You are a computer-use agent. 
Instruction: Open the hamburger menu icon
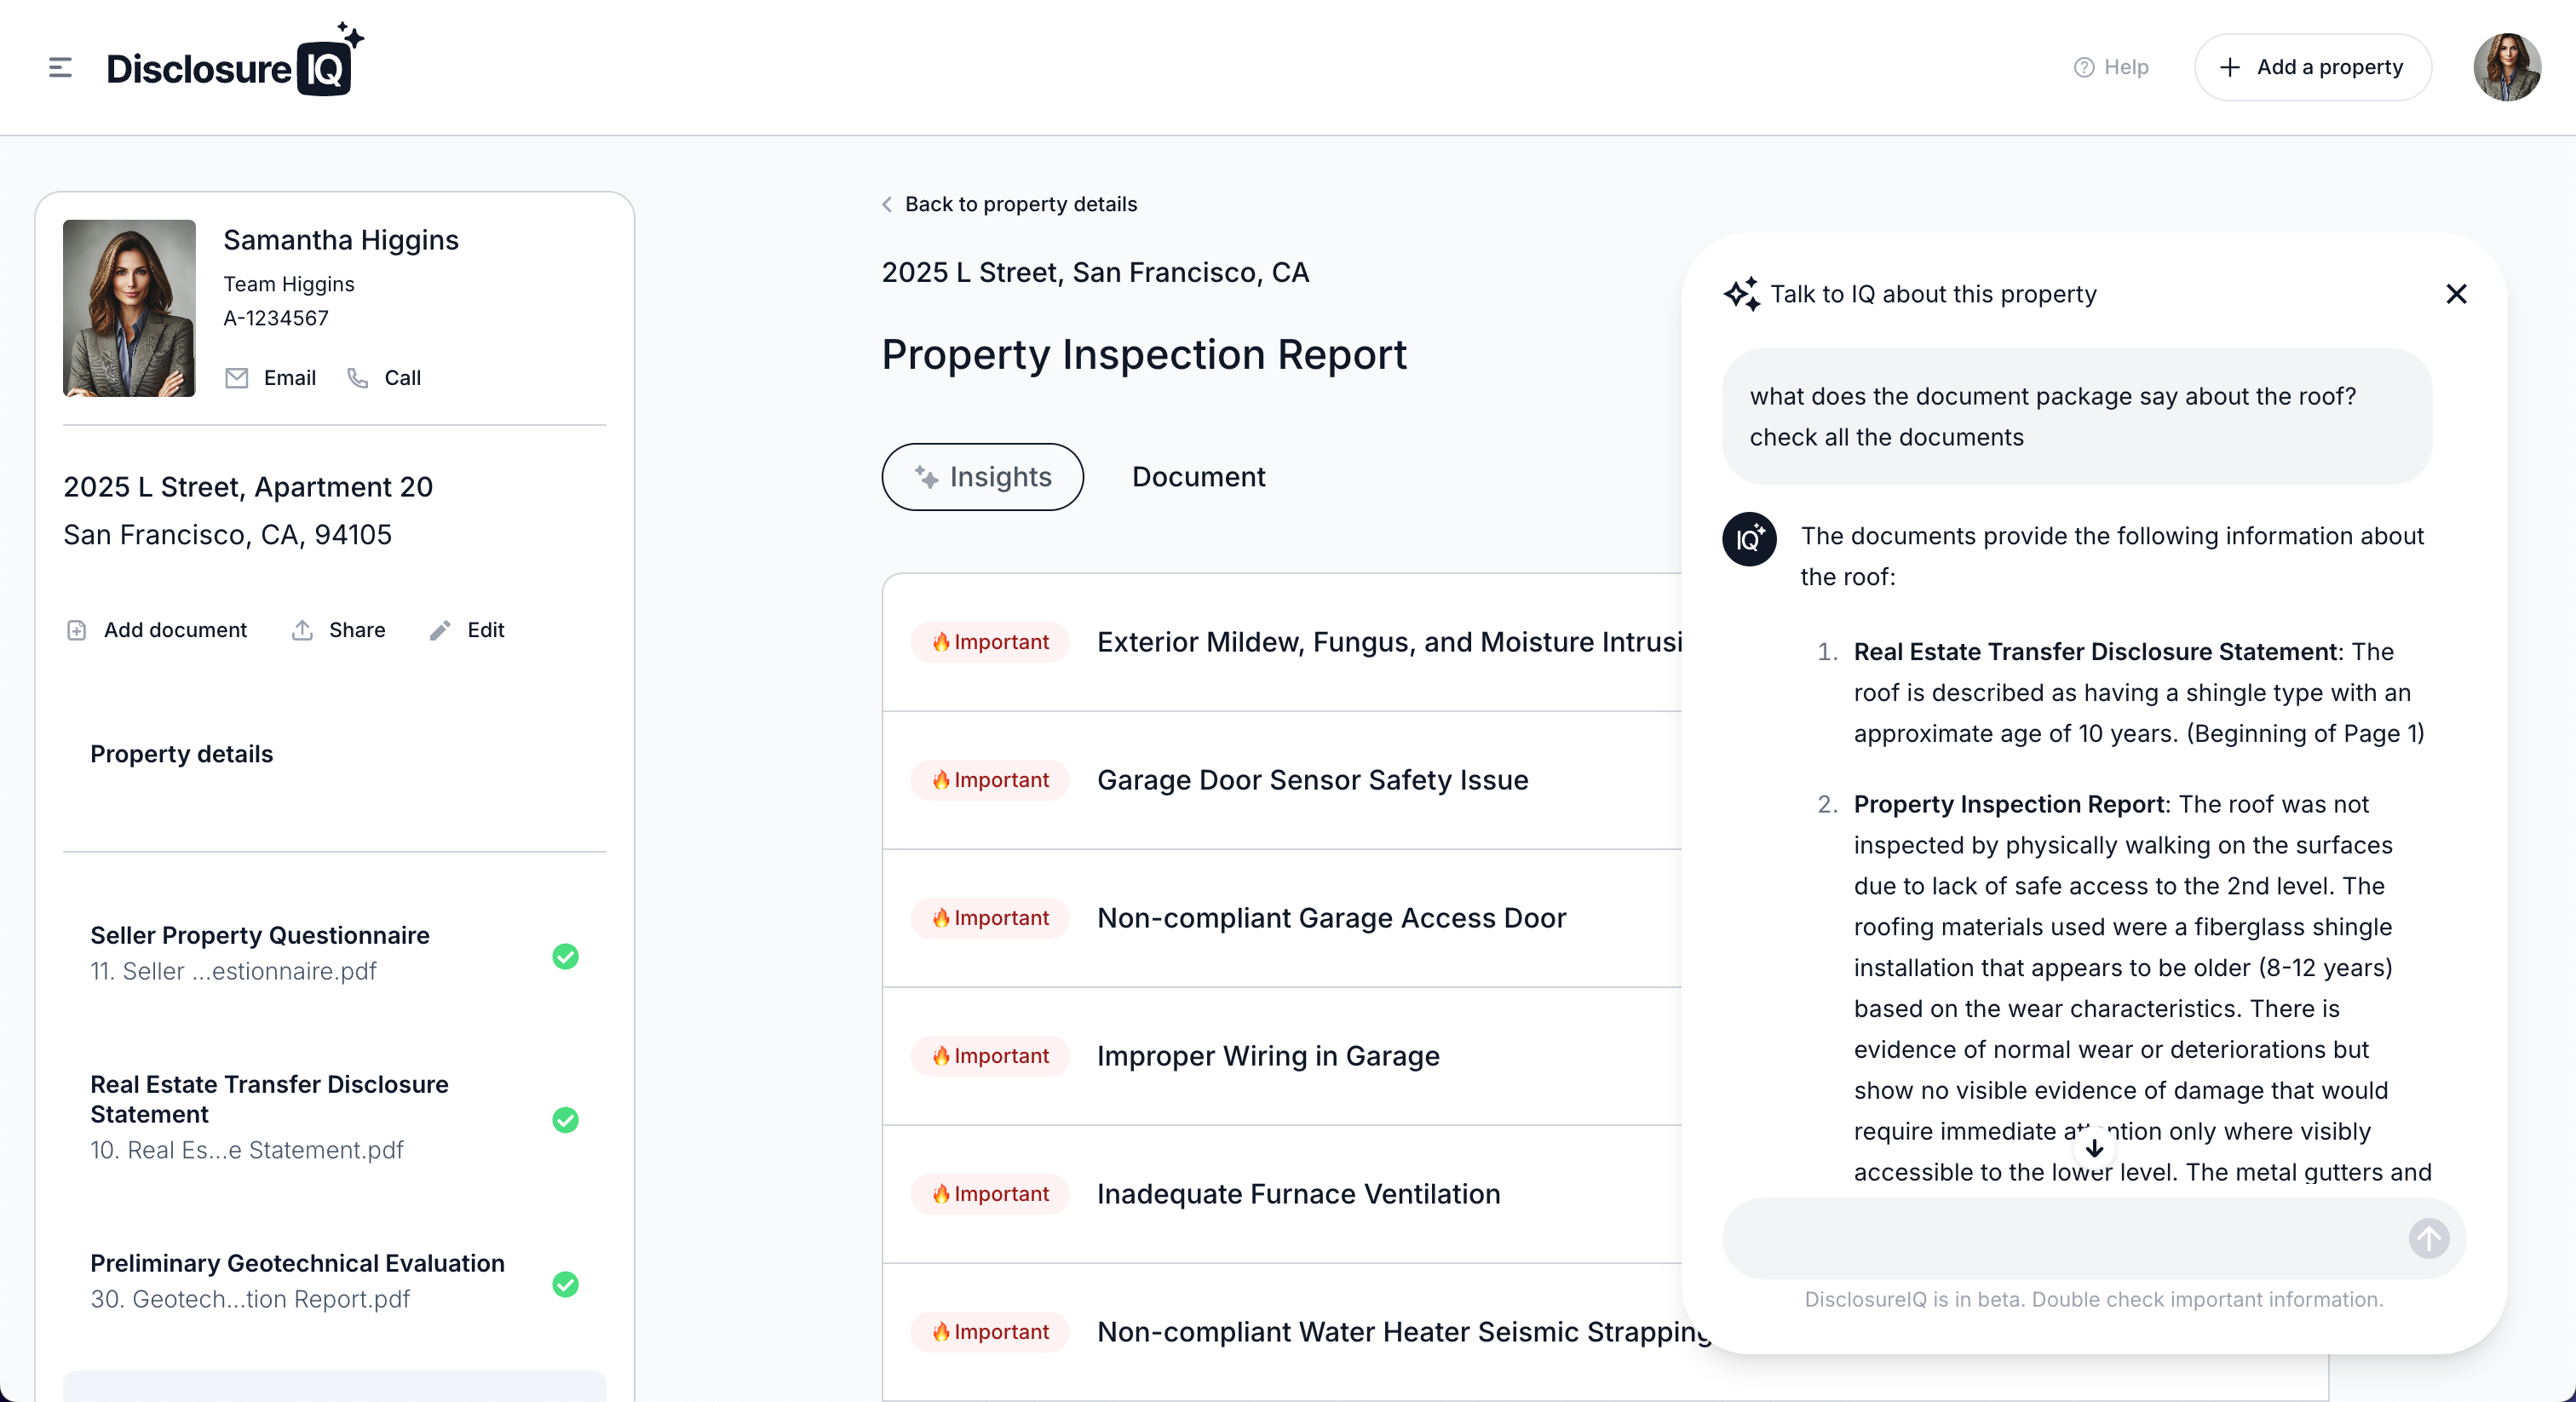pos(60,67)
